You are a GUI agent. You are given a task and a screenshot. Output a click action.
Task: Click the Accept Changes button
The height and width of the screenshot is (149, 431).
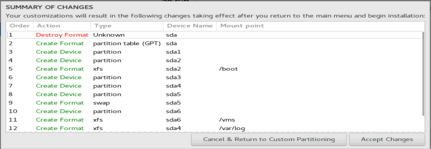[387, 139]
